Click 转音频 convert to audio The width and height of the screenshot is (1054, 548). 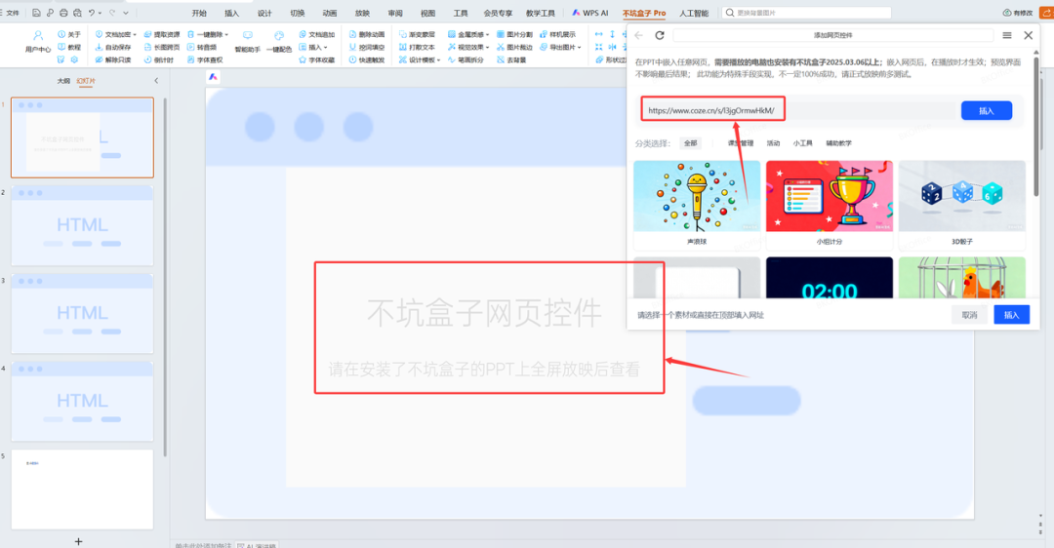[x=202, y=47]
